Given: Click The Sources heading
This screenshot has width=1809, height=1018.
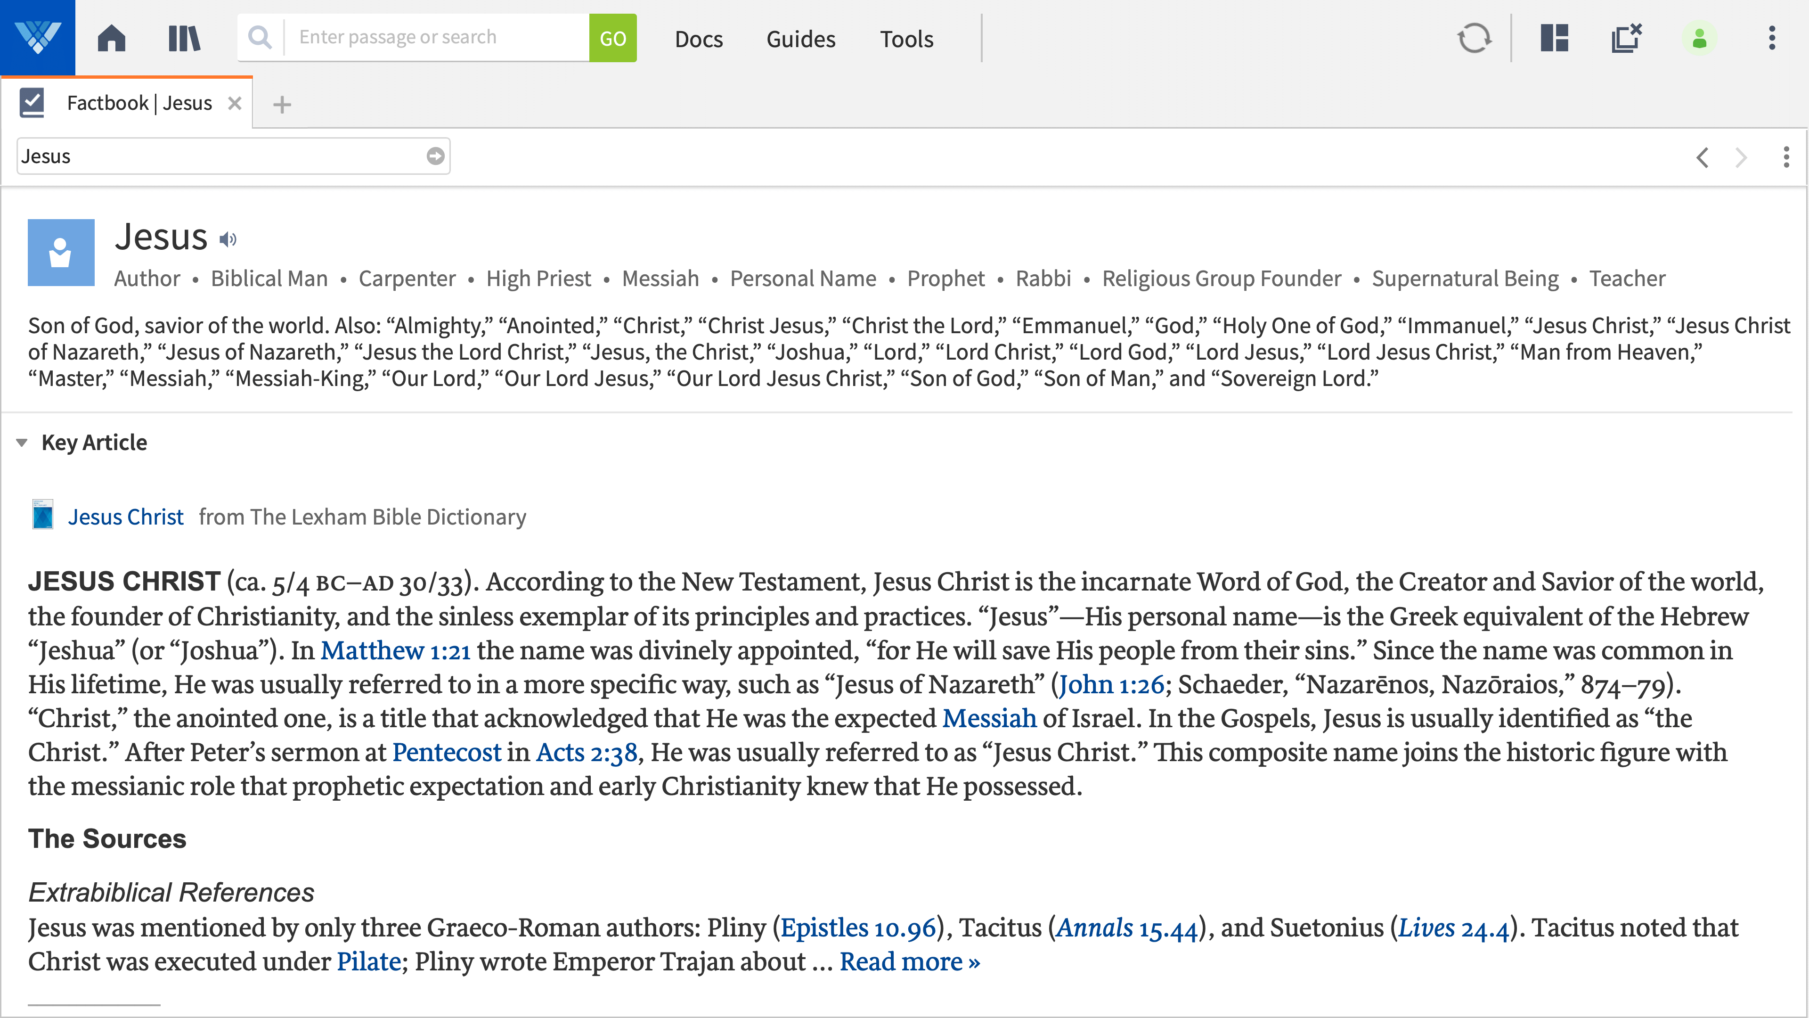Looking at the screenshot, I should [107, 839].
